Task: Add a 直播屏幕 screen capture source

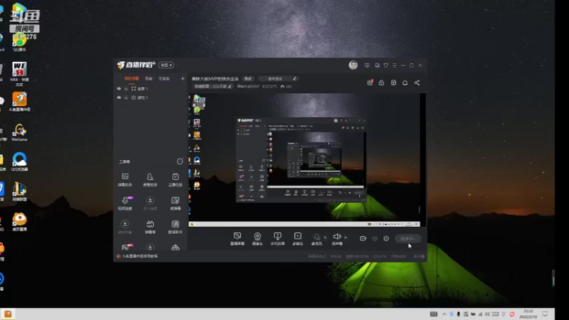Action: click(x=238, y=239)
